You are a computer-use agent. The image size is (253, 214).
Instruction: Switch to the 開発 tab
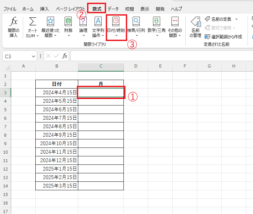click(x=160, y=9)
